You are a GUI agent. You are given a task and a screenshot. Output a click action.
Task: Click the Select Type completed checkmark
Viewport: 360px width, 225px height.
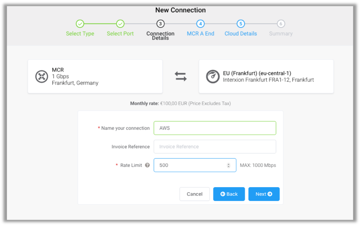(x=80, y=23)
